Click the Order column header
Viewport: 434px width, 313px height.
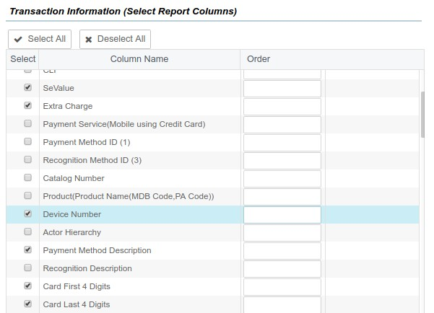pyautogui.click(x=332, y=59)
